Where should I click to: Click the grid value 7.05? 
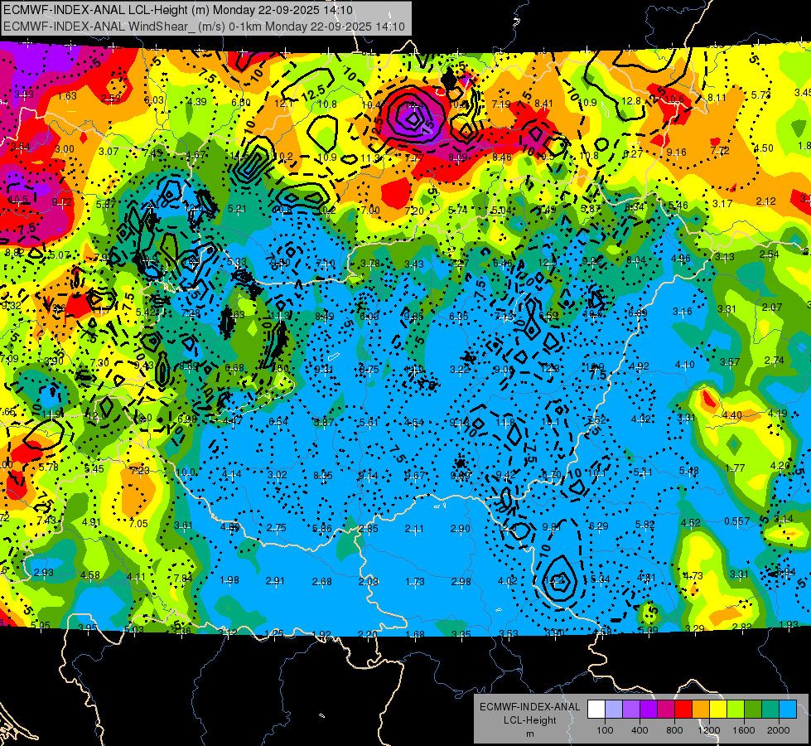[x=138, y=524]
